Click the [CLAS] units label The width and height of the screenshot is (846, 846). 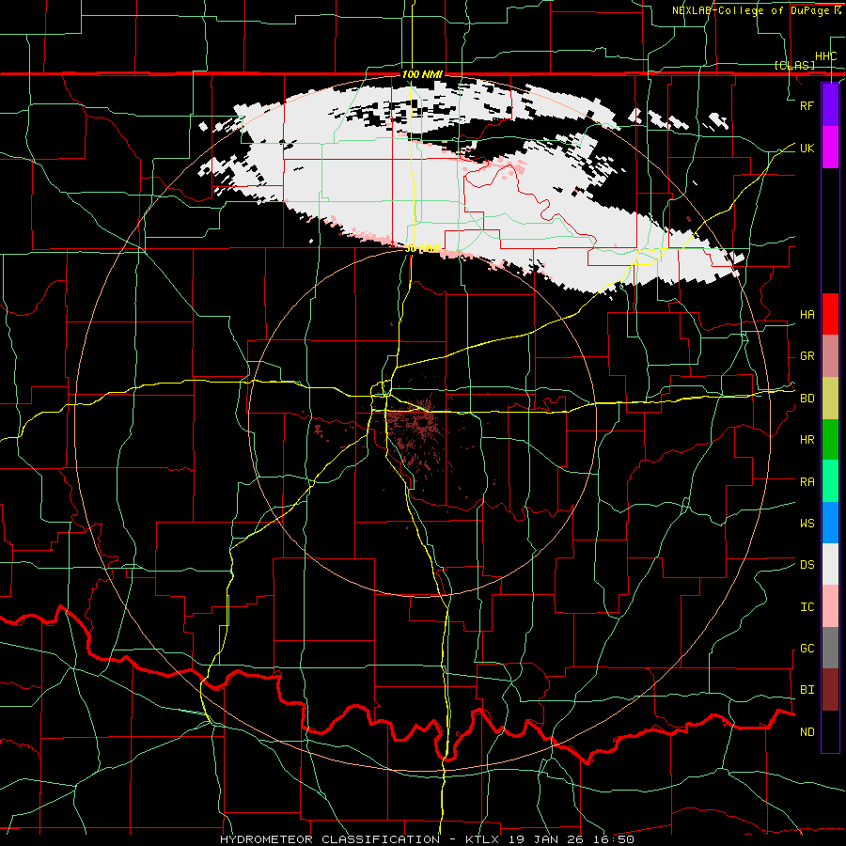(x=794, y=65)
